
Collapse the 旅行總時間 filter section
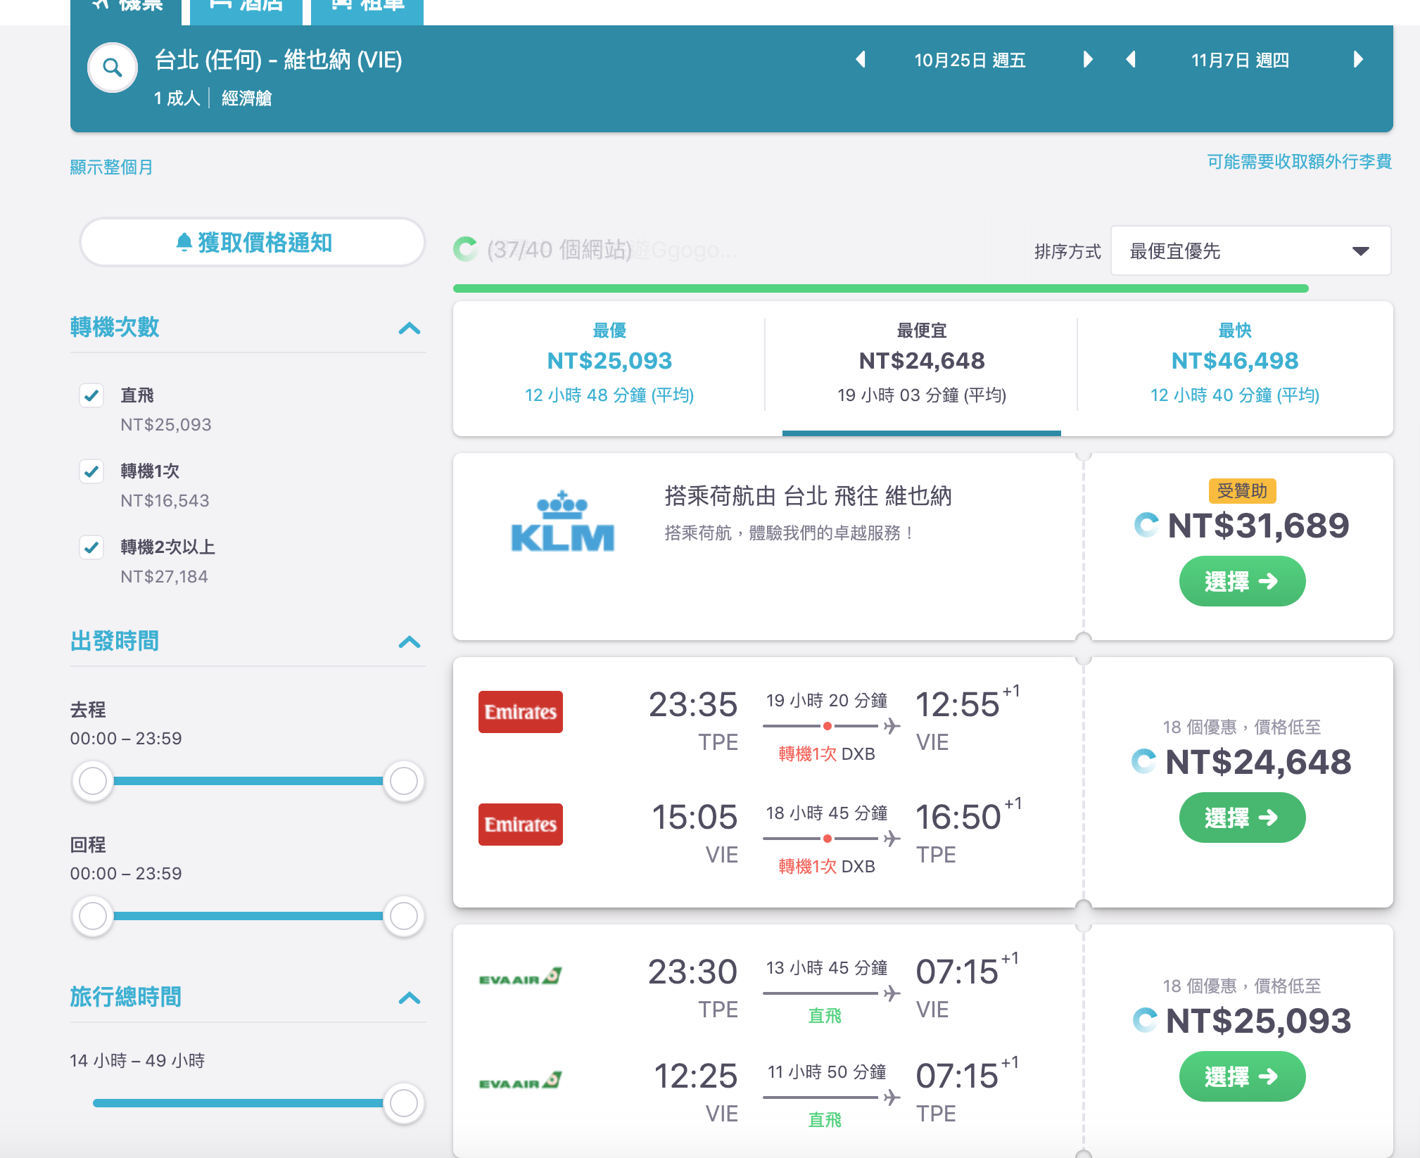pyautogui.click(x=410, y=998)
